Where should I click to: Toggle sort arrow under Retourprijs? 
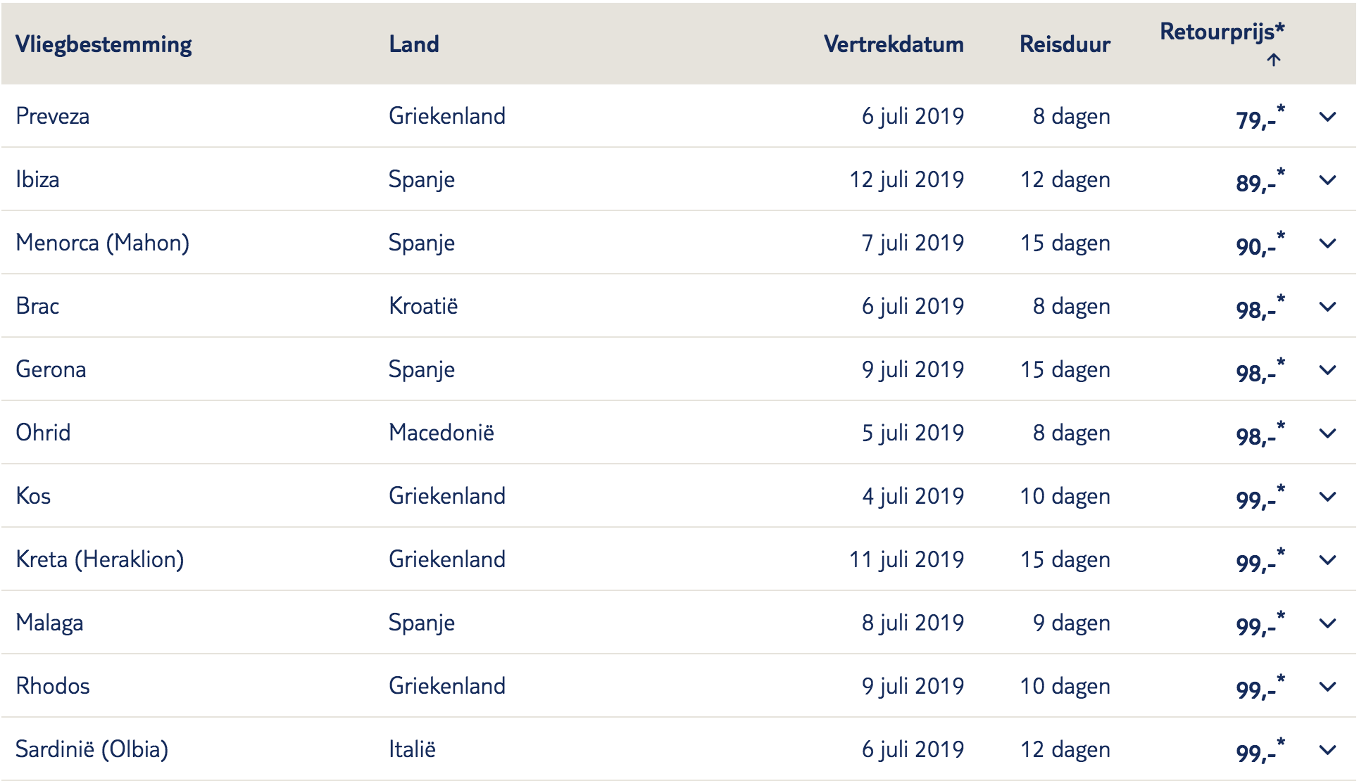(x=1273, y=60)
